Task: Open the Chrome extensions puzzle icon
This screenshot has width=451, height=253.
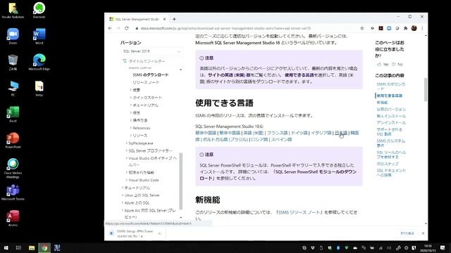Action: (406, 28)
